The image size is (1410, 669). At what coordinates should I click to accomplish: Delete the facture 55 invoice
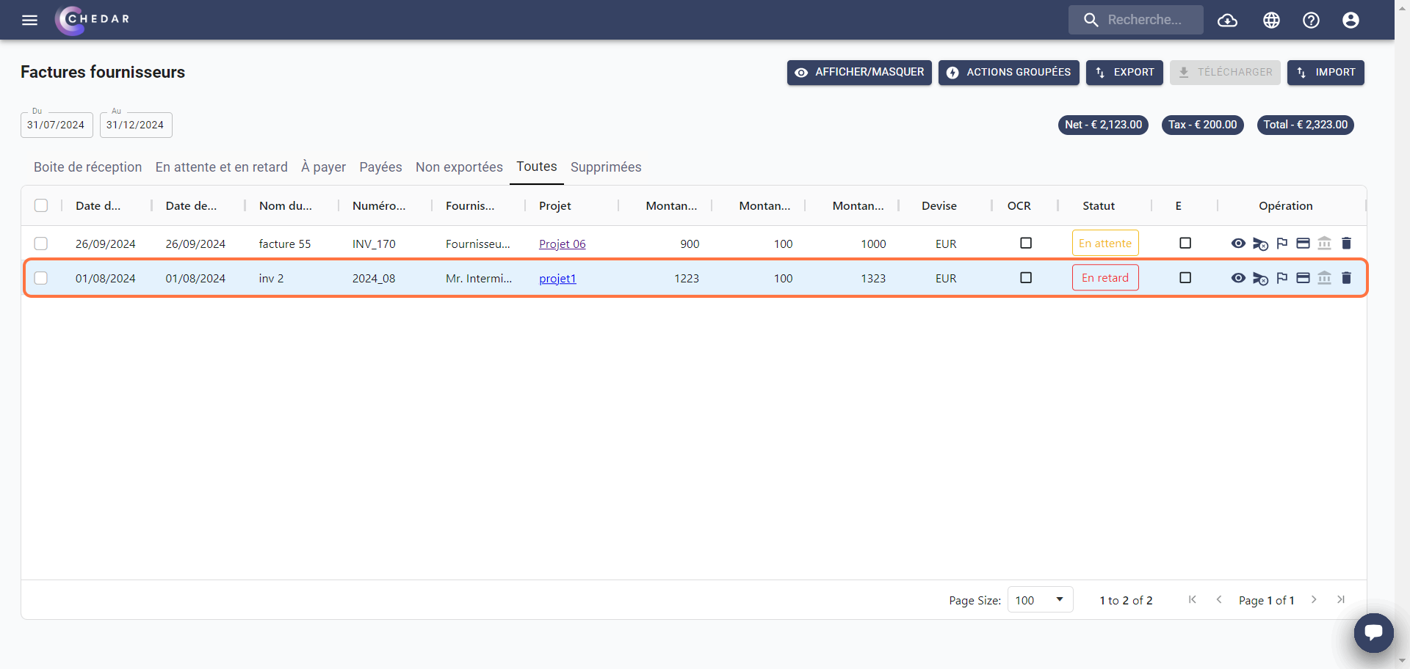[1346, 244]
